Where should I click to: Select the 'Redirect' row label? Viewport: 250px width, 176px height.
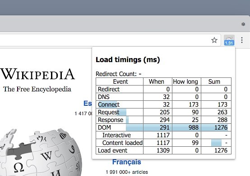[x=109, y=89]
